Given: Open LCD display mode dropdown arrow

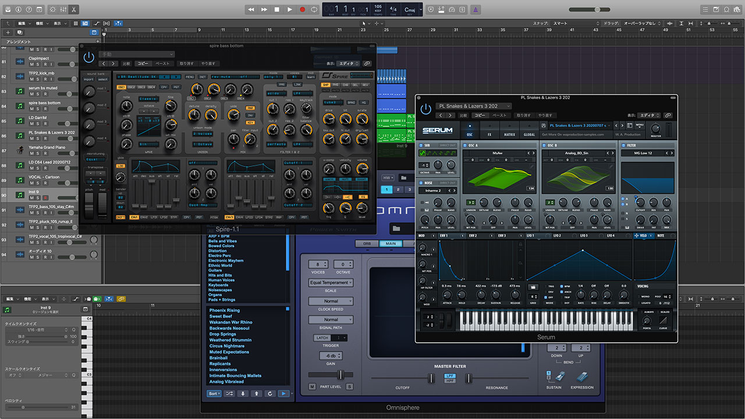Looking at the screenshot, I should [x=420, y=9].
